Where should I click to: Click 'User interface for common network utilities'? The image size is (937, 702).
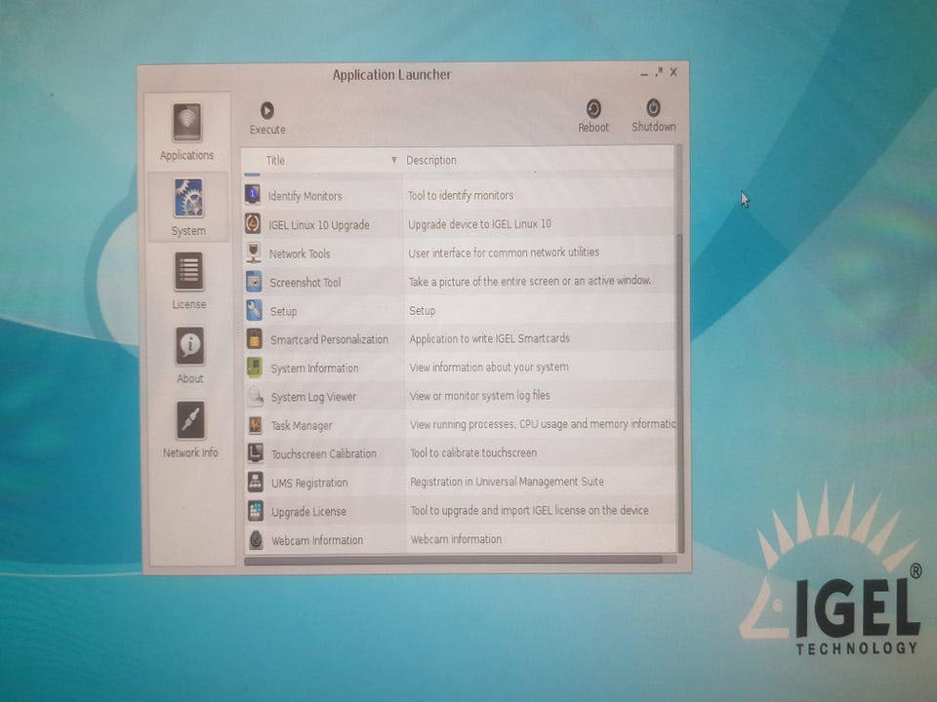pos(504,253)
